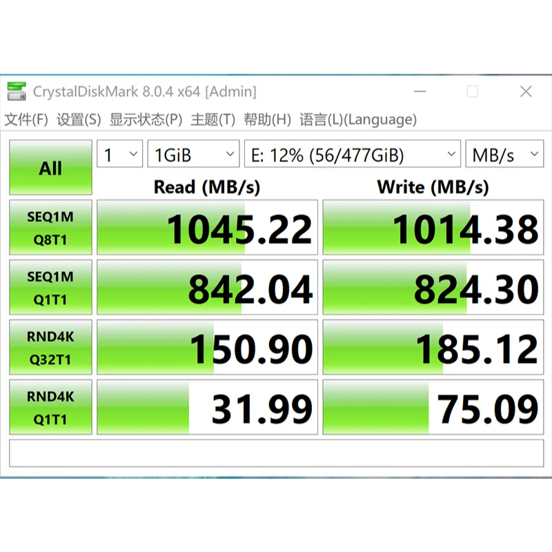552x552 pixels.
Task: Run the RND4K Q32T1 benchmark
Action: pos(50,348)
